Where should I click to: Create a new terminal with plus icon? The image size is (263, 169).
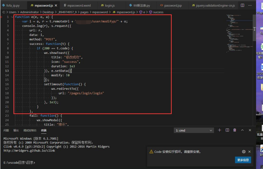coord(219,130)
